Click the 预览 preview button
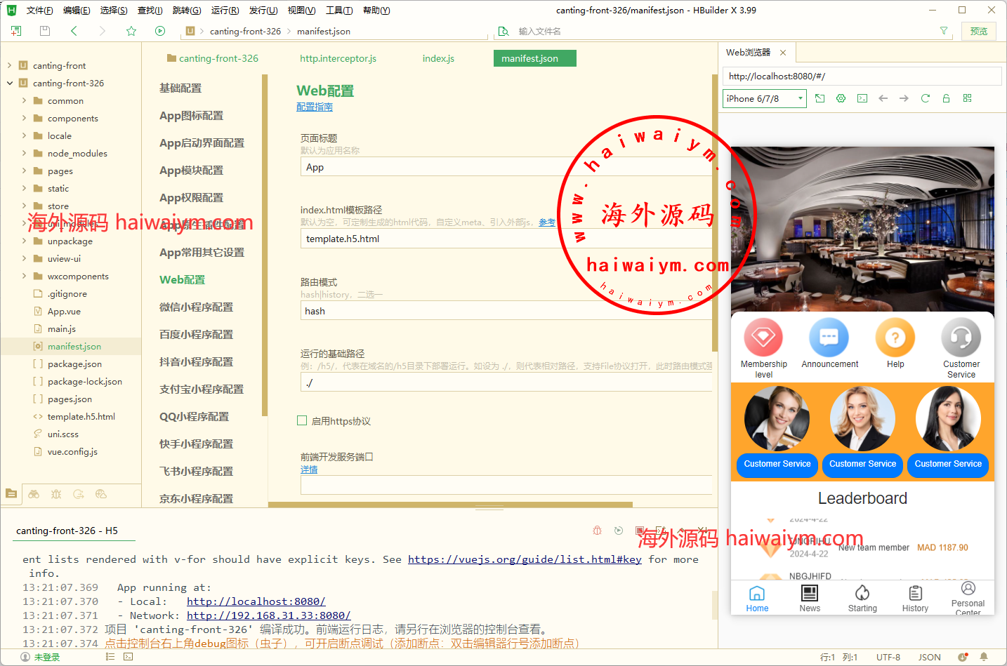This screenshot has height=666, width=1007. click(x=978, y=31)
